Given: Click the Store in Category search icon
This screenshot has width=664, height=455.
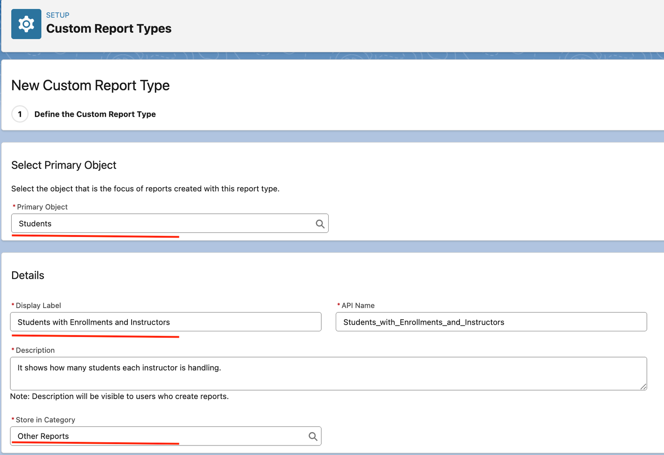Looking at the screenshot, I should (312, 436).
